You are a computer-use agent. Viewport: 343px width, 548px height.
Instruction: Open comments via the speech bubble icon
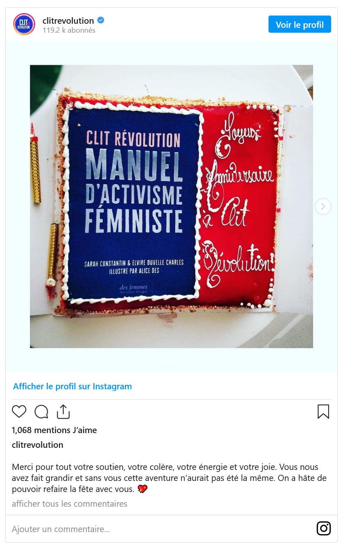tap(41, 411)
